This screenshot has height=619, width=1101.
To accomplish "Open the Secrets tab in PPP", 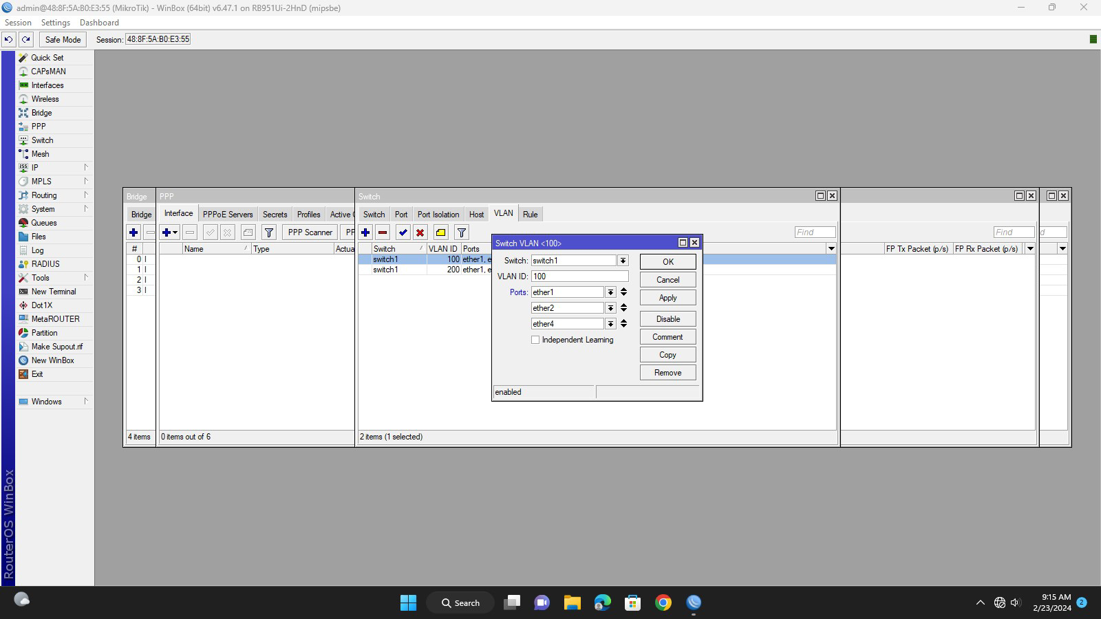I will tap(275, 215).
